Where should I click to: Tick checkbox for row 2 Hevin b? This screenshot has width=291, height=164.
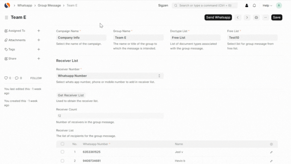click(63, 161)
